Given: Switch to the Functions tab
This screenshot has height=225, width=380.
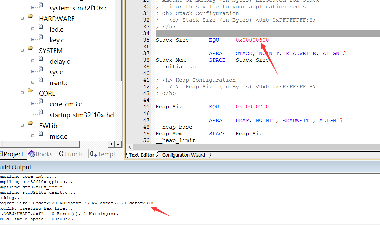Looking at the screenshot, I should click(72, 154).
